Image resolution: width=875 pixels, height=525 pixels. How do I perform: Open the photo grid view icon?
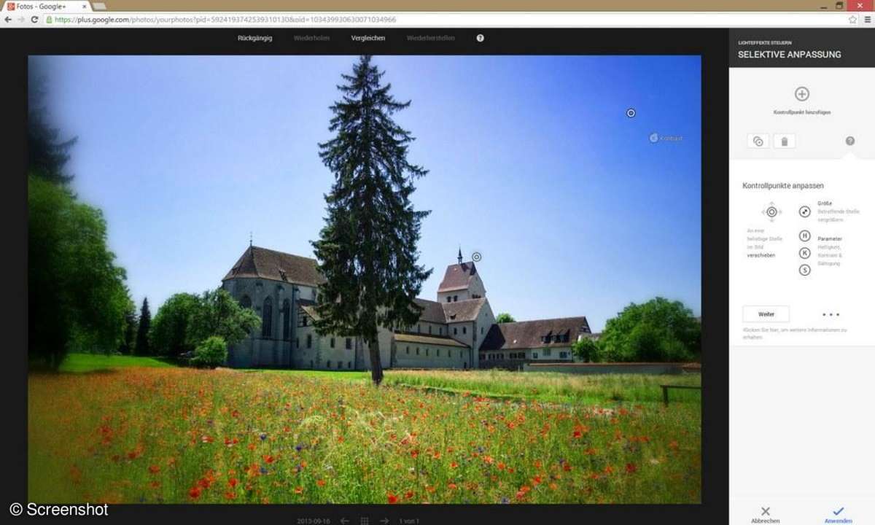coord(365,521)
